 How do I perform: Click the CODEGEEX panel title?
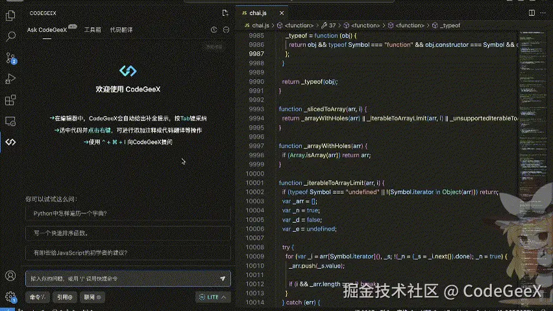pos(43,13)
